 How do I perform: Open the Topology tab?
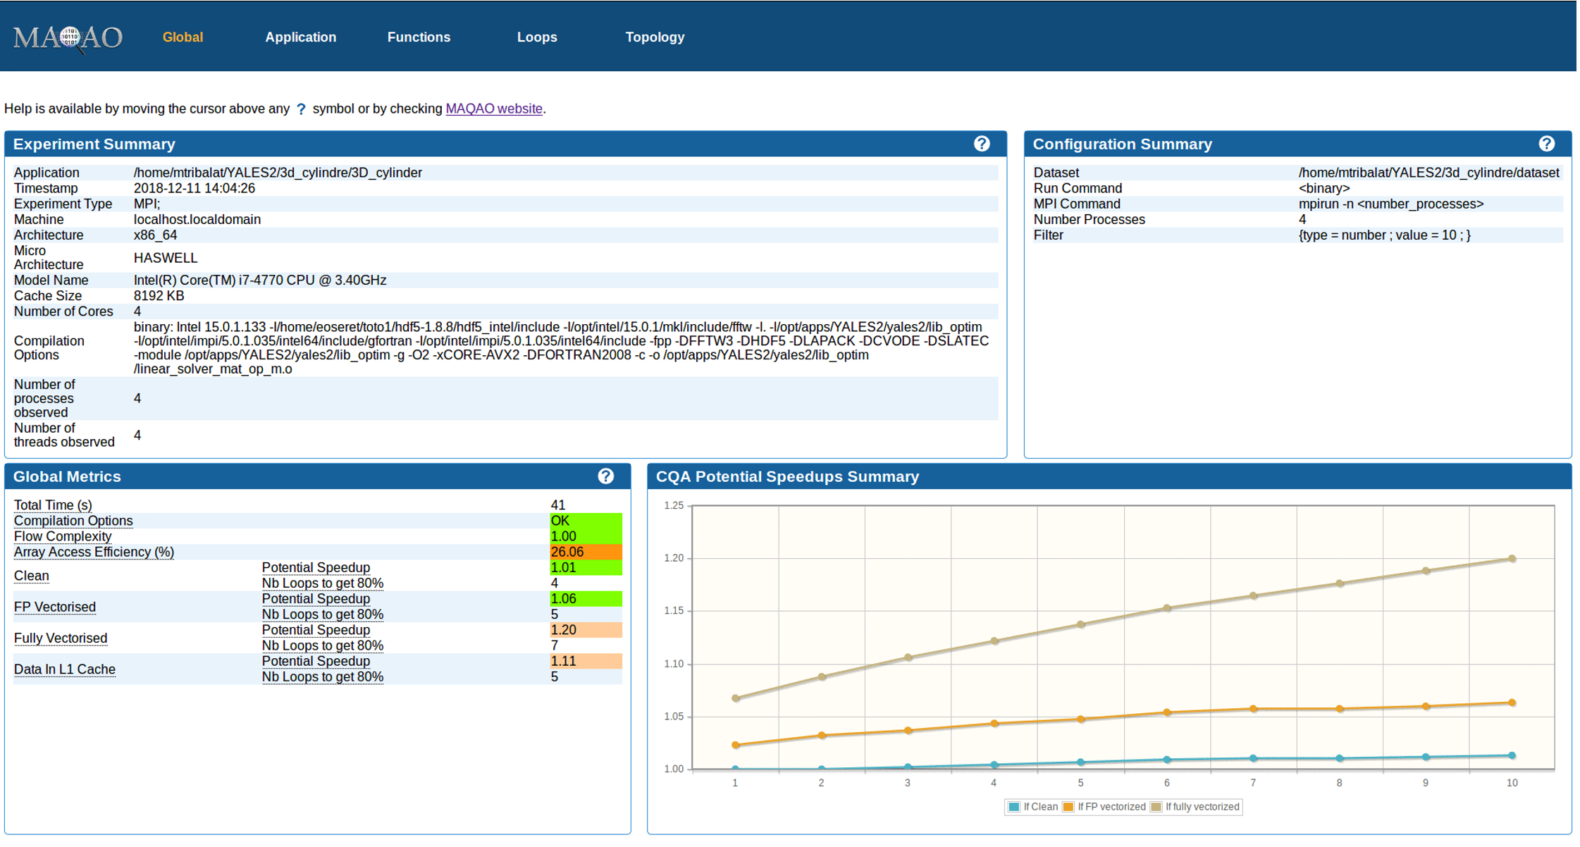(654, 37)
